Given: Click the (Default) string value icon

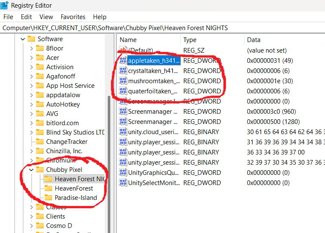Looking at the screenshot, I should 123,50.
